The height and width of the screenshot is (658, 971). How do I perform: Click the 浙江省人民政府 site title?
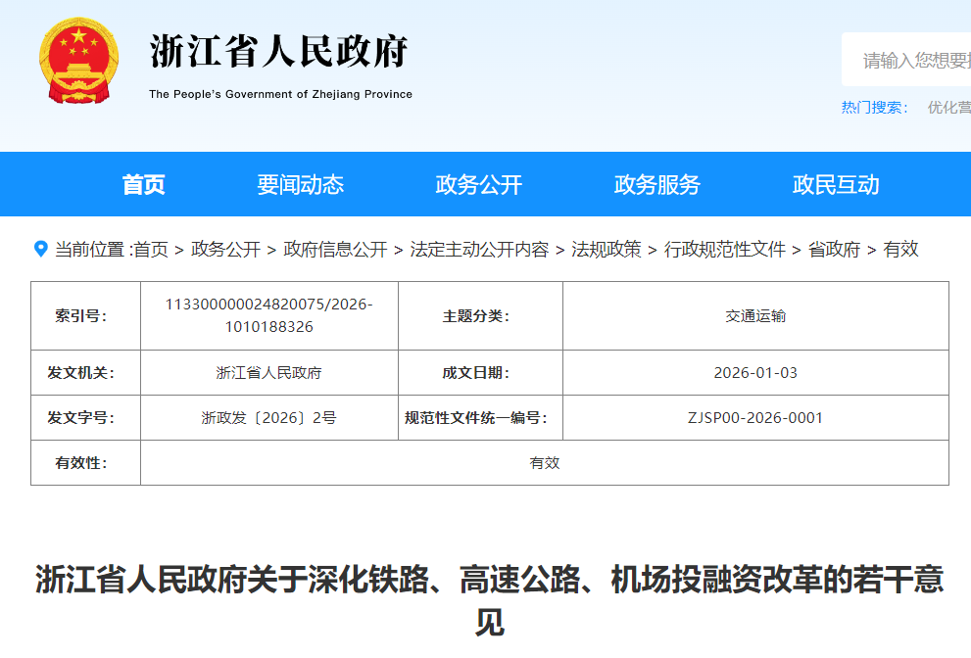tap(279, 53)
